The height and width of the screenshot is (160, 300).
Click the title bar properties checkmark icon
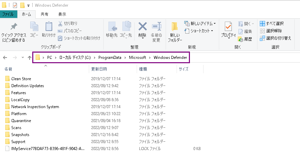15,5
